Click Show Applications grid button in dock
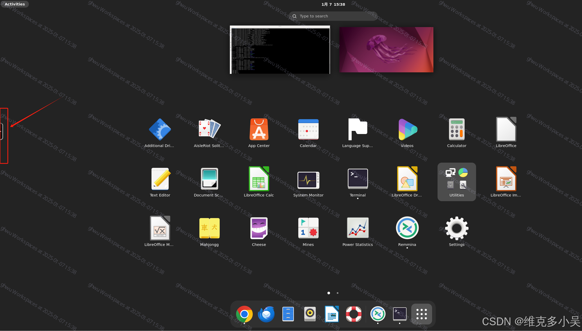Screen dimensions: 582x331 [421, 314]
